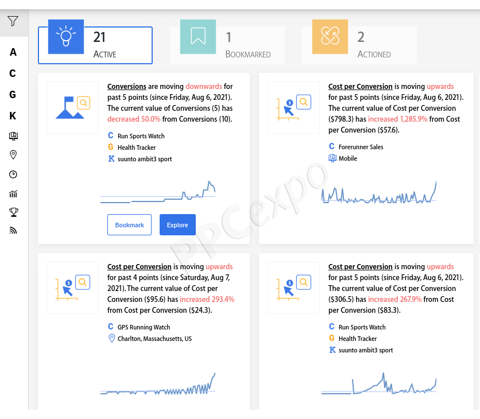Image resolution: width=480 pixels, height=419 pixels.
Task: Open the Conversions insight flag thumbnail
Action: pyautogui.click(x=72, y=107)
